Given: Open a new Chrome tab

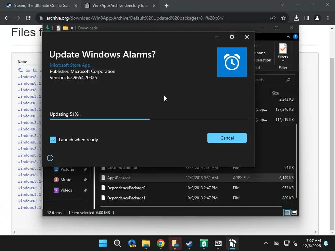Looking at the screenshot, I should tap(167, 6).
